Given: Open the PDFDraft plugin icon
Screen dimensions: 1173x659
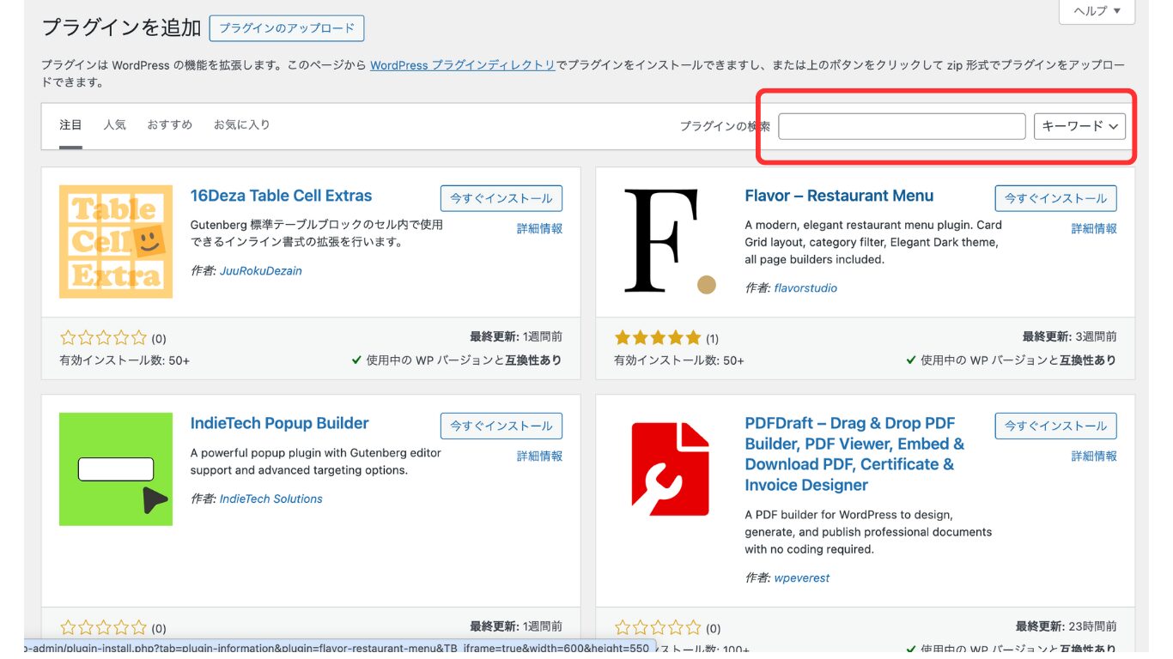Looking at the screenshot, I should tap(671, 469).
